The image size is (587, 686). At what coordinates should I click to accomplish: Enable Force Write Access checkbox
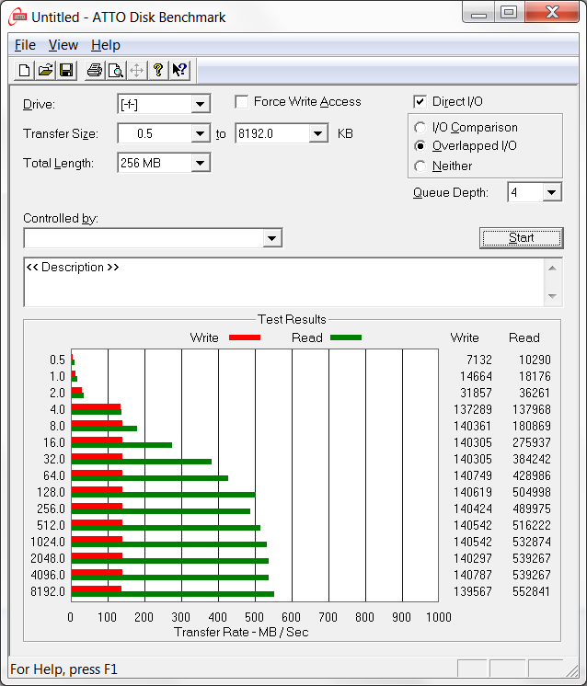[x=242, y=102]
